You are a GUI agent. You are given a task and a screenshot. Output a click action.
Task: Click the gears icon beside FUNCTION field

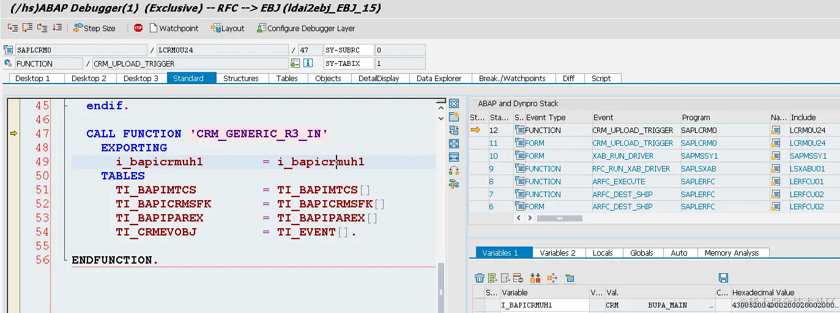tap(8, 63)
